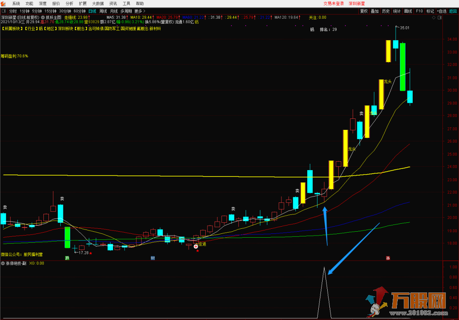Screen dimensions: 459x320
Task: Add stock via +自选 button
Action: 442,11
